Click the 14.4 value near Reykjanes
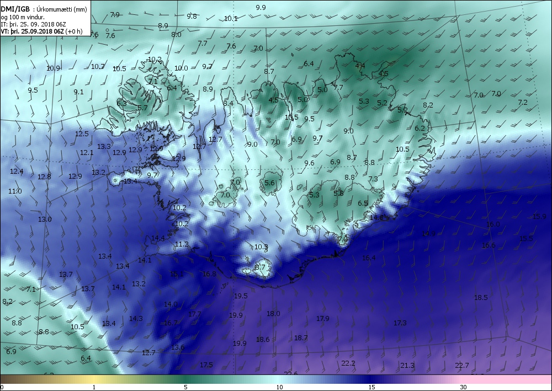 coord(158,238)
